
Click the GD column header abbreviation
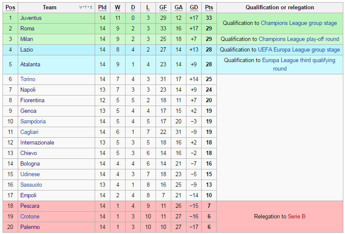[x=194, y=8]
